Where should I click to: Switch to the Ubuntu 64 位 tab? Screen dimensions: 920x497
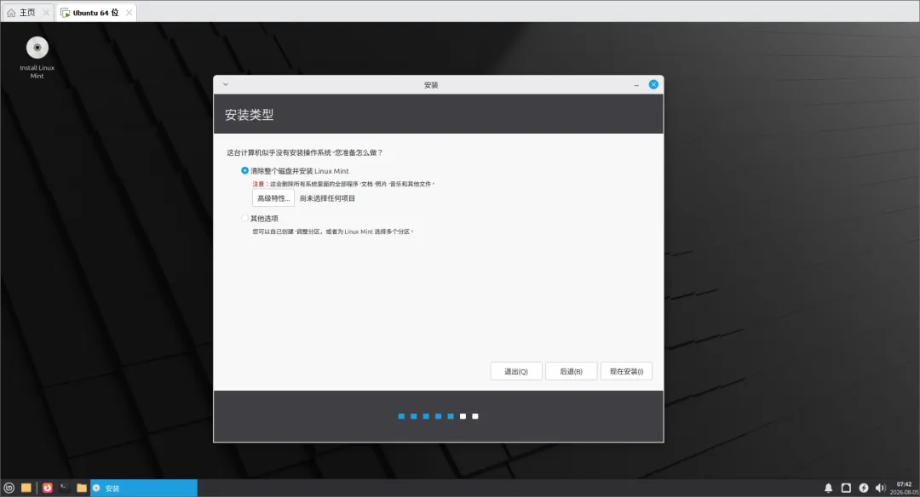96,12
